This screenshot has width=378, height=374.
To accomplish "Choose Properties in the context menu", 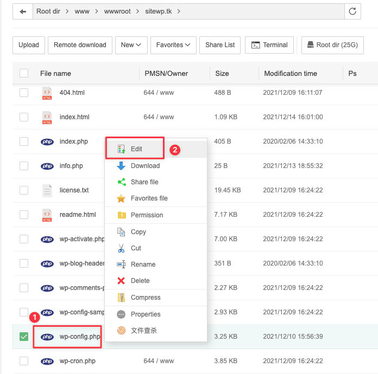I will coord(156,314).
